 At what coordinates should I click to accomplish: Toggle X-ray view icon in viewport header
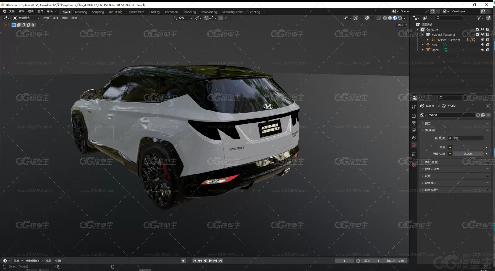tap(378, 18)
